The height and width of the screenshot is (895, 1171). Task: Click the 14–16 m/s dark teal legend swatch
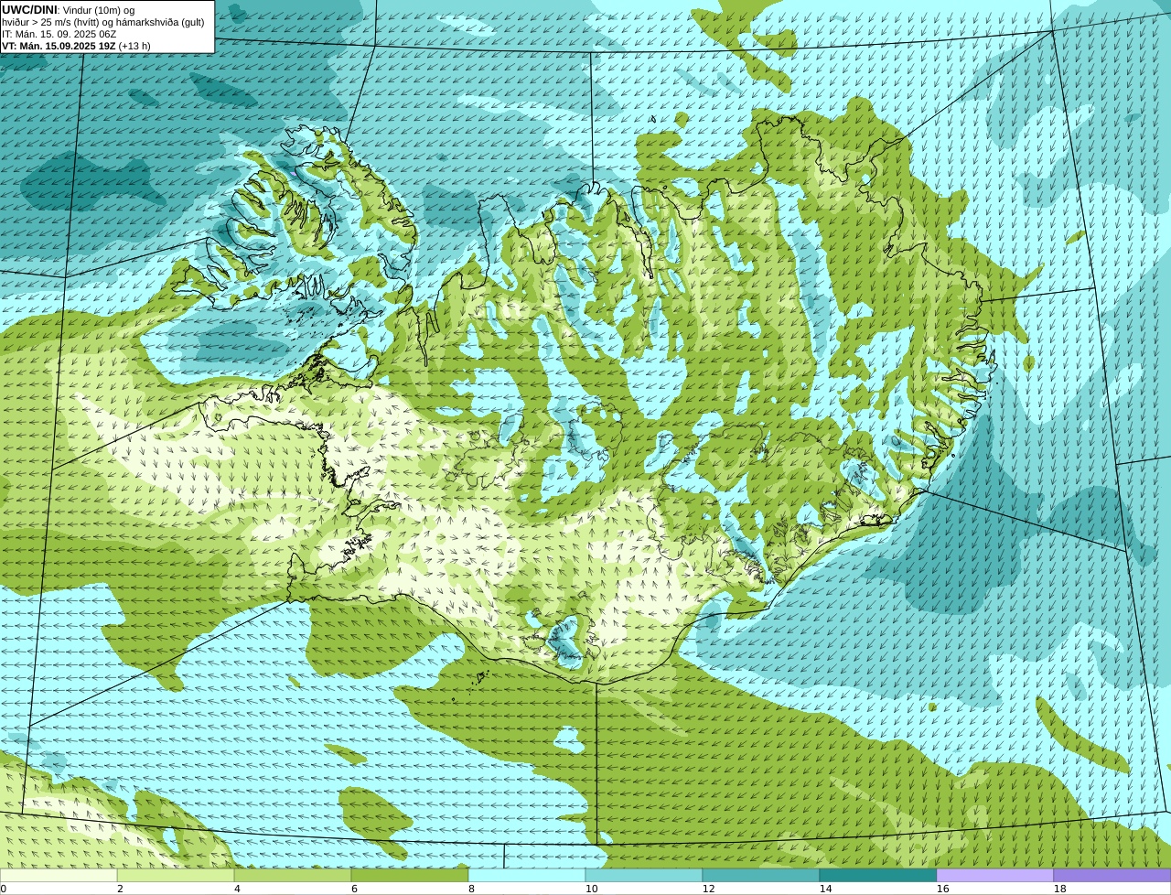click(x=878, y=875)
